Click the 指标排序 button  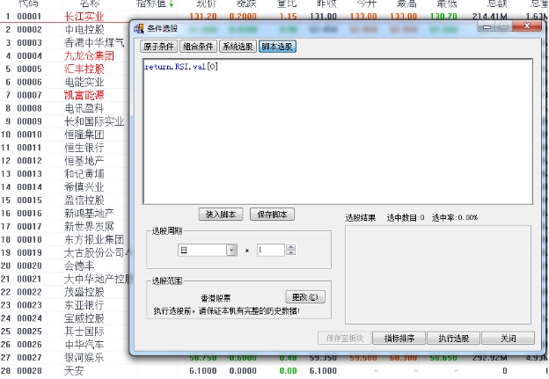[x=399, y=338]
